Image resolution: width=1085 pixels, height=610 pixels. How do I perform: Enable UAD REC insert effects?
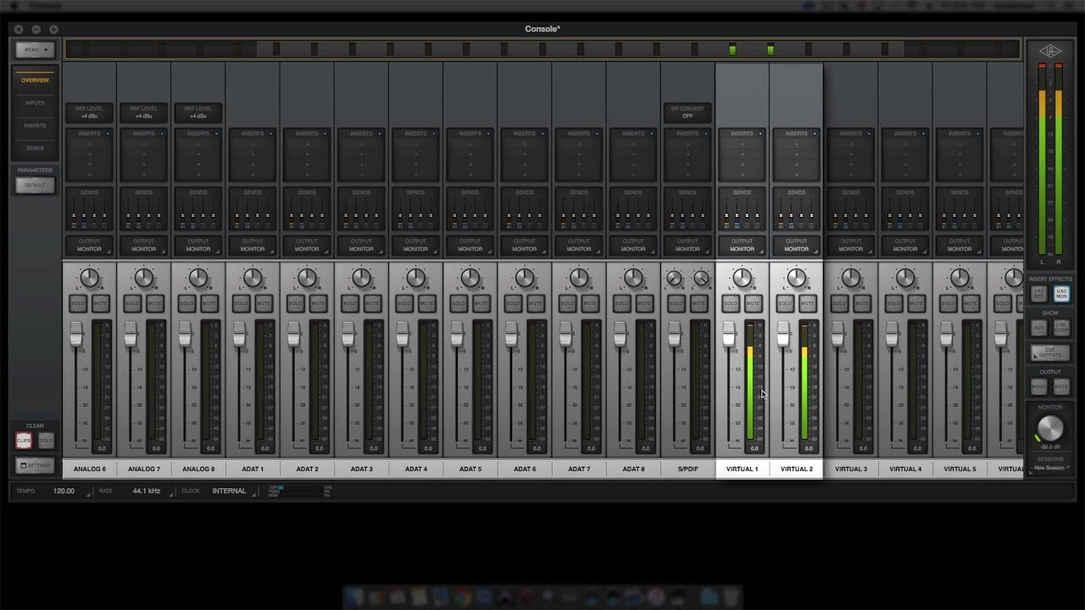point(1038,294)
